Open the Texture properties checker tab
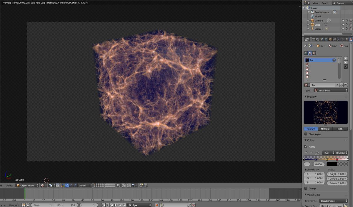353x207 pixels. pyautogui.click(x=351, y=39)
